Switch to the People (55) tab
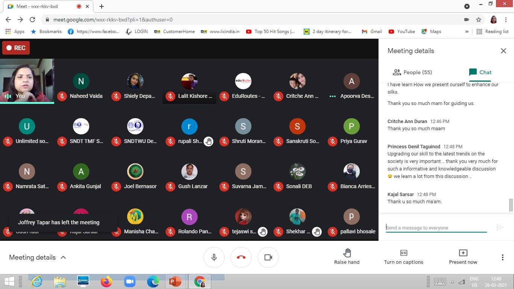The height and width of the screenshot is (289, 514). pyautogui.click(x=412, y=72)
